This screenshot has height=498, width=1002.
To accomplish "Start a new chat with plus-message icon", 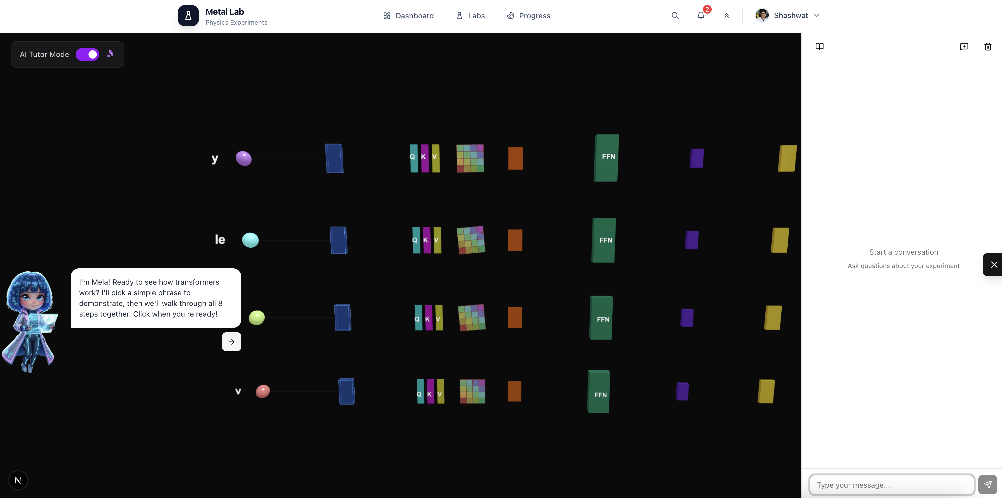I will [x=964, y=47].
